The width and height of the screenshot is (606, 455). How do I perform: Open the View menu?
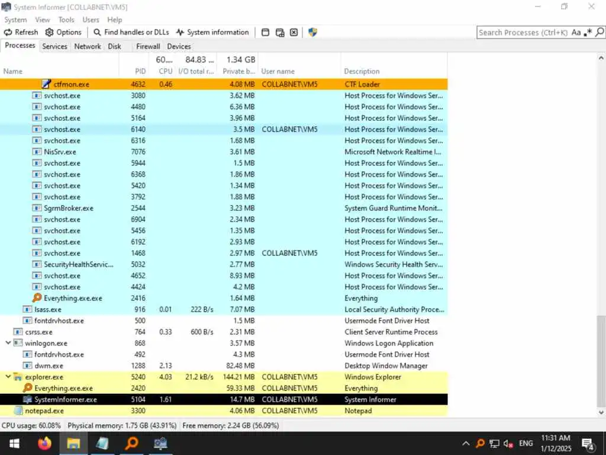(43, 20)
